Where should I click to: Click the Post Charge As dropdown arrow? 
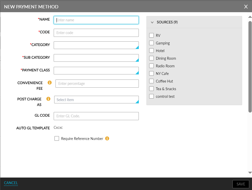[x=137, y=101]
